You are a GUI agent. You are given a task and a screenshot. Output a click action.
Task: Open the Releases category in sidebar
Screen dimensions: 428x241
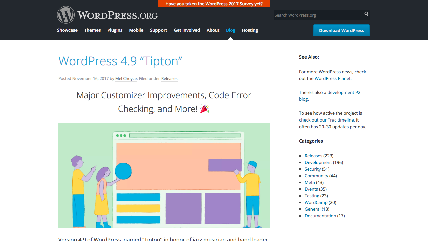(x=313, y=156)
